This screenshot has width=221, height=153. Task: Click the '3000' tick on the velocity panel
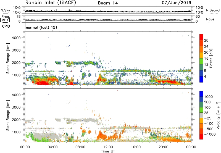(16, 107)
